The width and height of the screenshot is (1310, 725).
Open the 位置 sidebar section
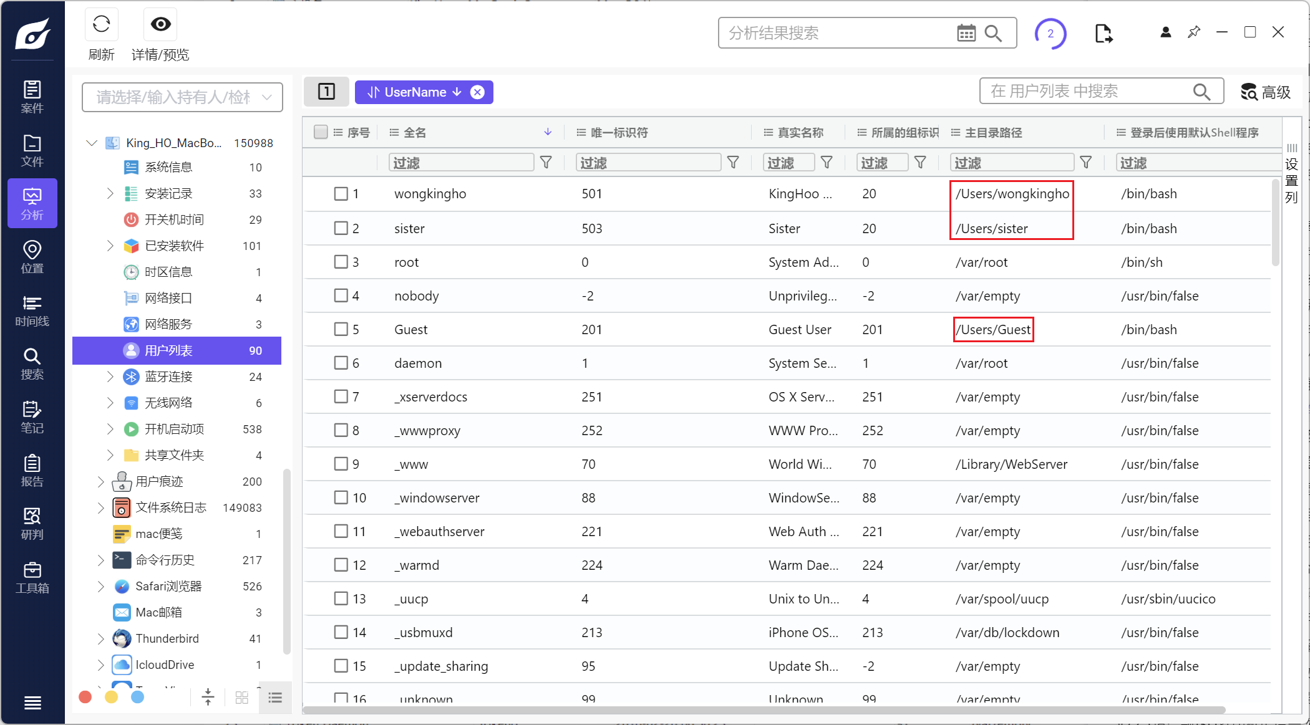click(x=32, y=257)
